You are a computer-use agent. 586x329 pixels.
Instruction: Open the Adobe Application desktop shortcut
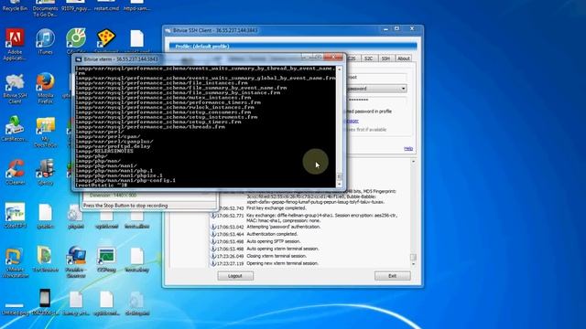point(15,44)
